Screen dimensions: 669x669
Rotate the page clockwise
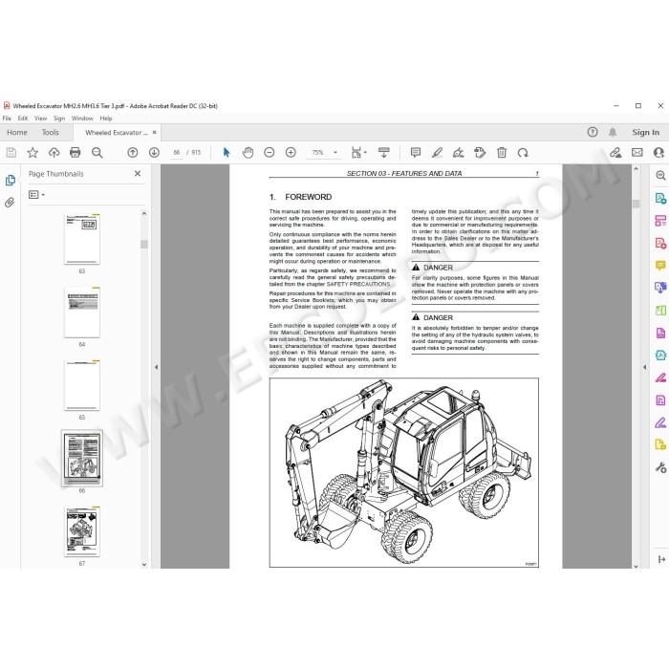tap(523, 152)
